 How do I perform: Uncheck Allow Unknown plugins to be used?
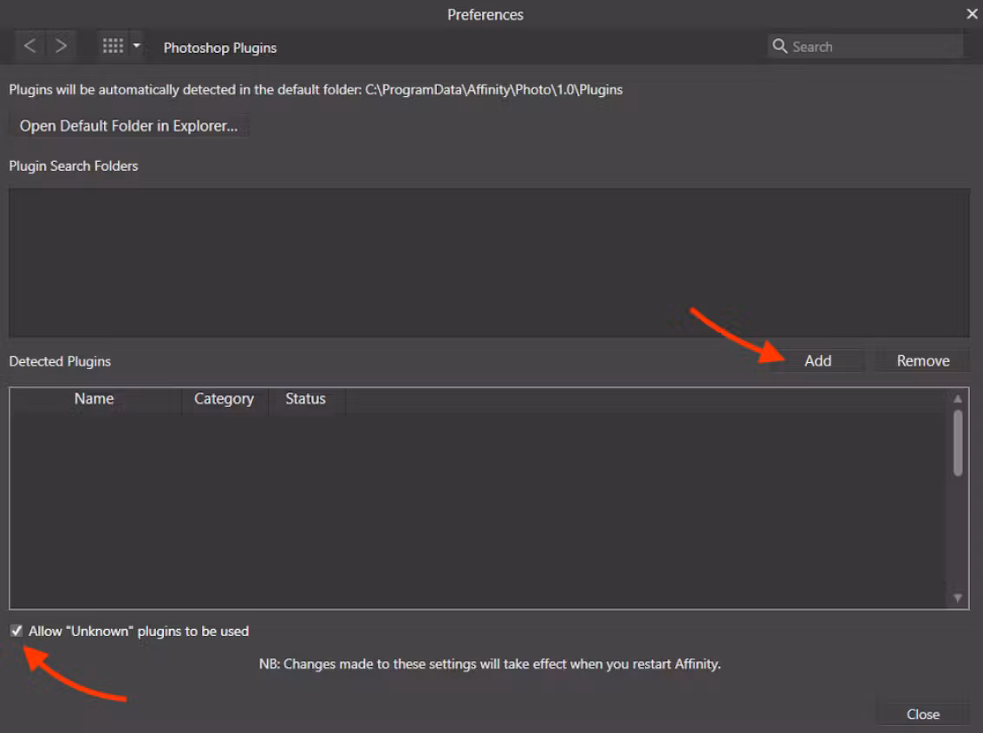[16, 631]
